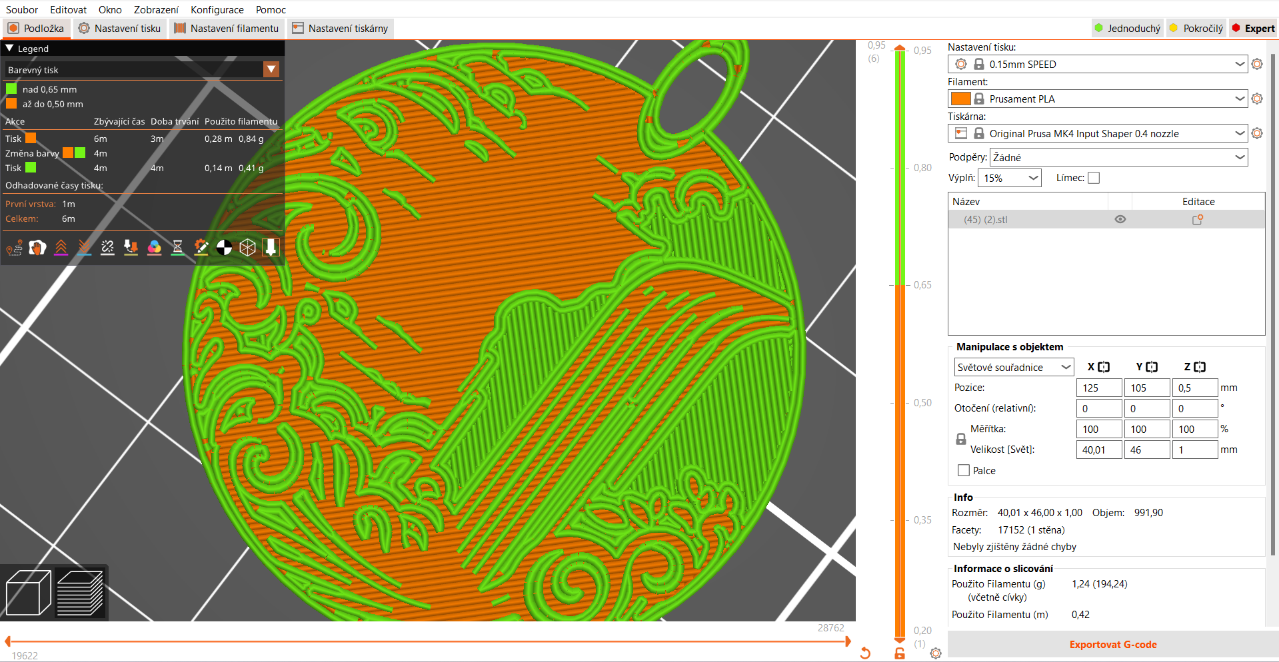Click edit icon for (45) (2).stl

(x=1198, y=219)
